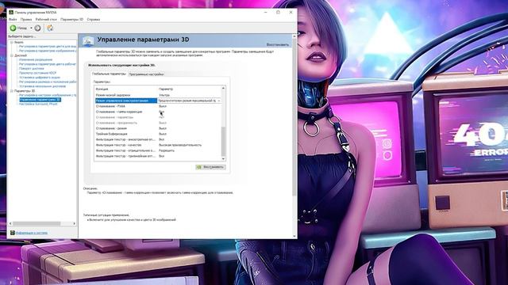Screen dimensions: 508x285
Task: Click the Восстановить link in the header
Action: pos(277,44)
